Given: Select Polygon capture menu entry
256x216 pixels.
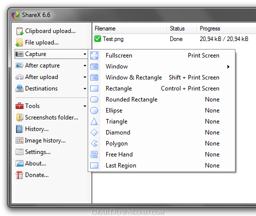Looking at the screenshot, I should (162, 143).
